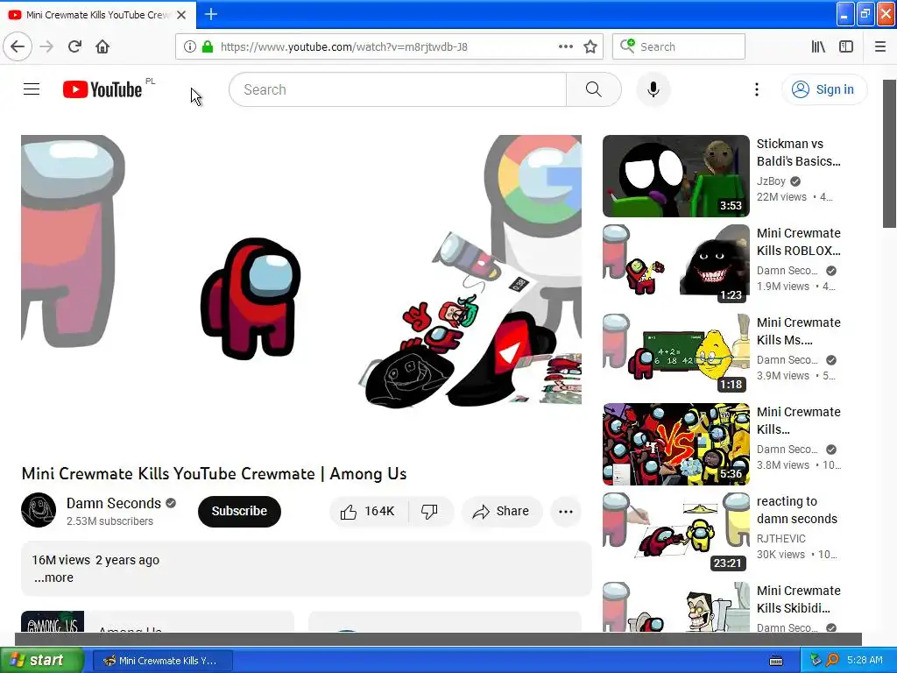
Task: Expand description with ...more
Action: pos(53,577)
